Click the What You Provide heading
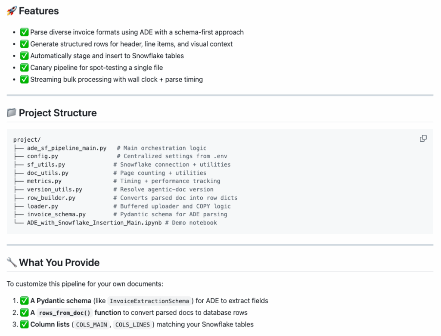441x336 pixels. 59,263
